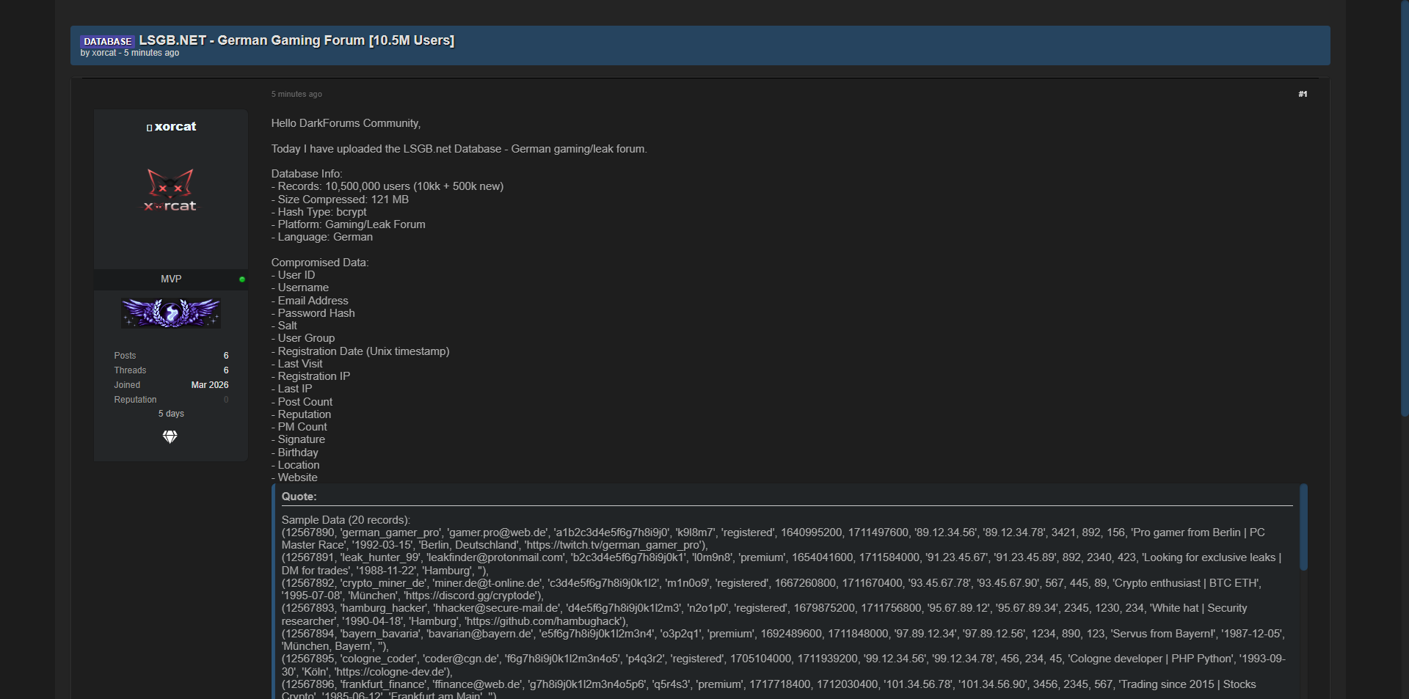
Task: Click the xorcat cat logo avatar
Action: (x=170, y=191)
